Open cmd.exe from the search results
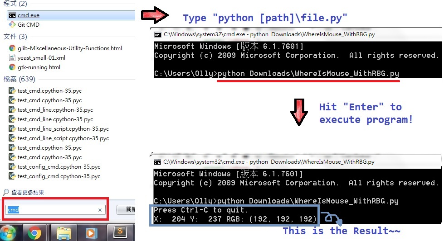The height and width of the screenshot is (241, 444). coord(28,15)
